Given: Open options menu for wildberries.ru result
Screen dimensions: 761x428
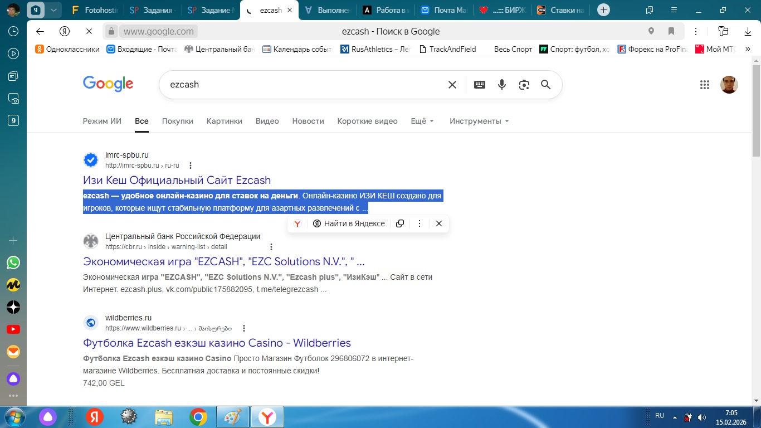Looking at the screenshot, I should coord(244,328).
